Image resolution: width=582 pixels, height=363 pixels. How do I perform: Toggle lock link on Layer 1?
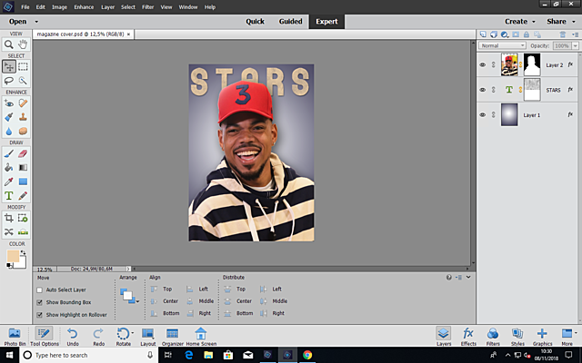click(494, 115)
